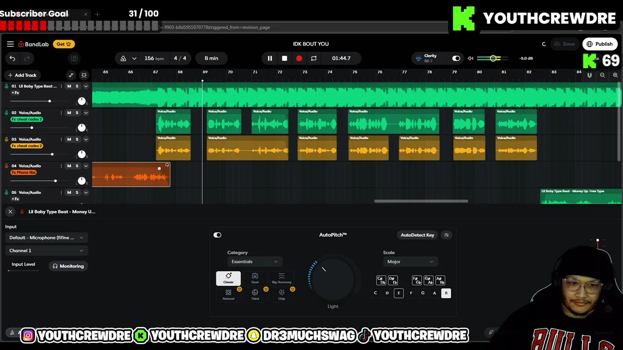Select the Natural AutoPitch effect
The height and width of the screenshot is (350, 623).
(228, 295)
